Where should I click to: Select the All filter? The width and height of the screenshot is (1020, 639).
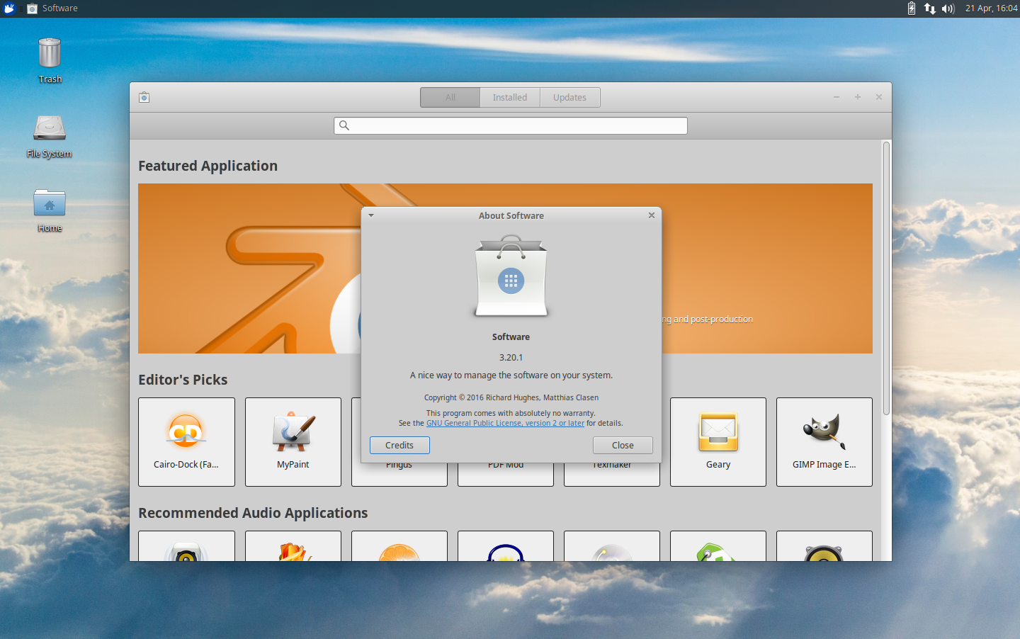point(449,97)
